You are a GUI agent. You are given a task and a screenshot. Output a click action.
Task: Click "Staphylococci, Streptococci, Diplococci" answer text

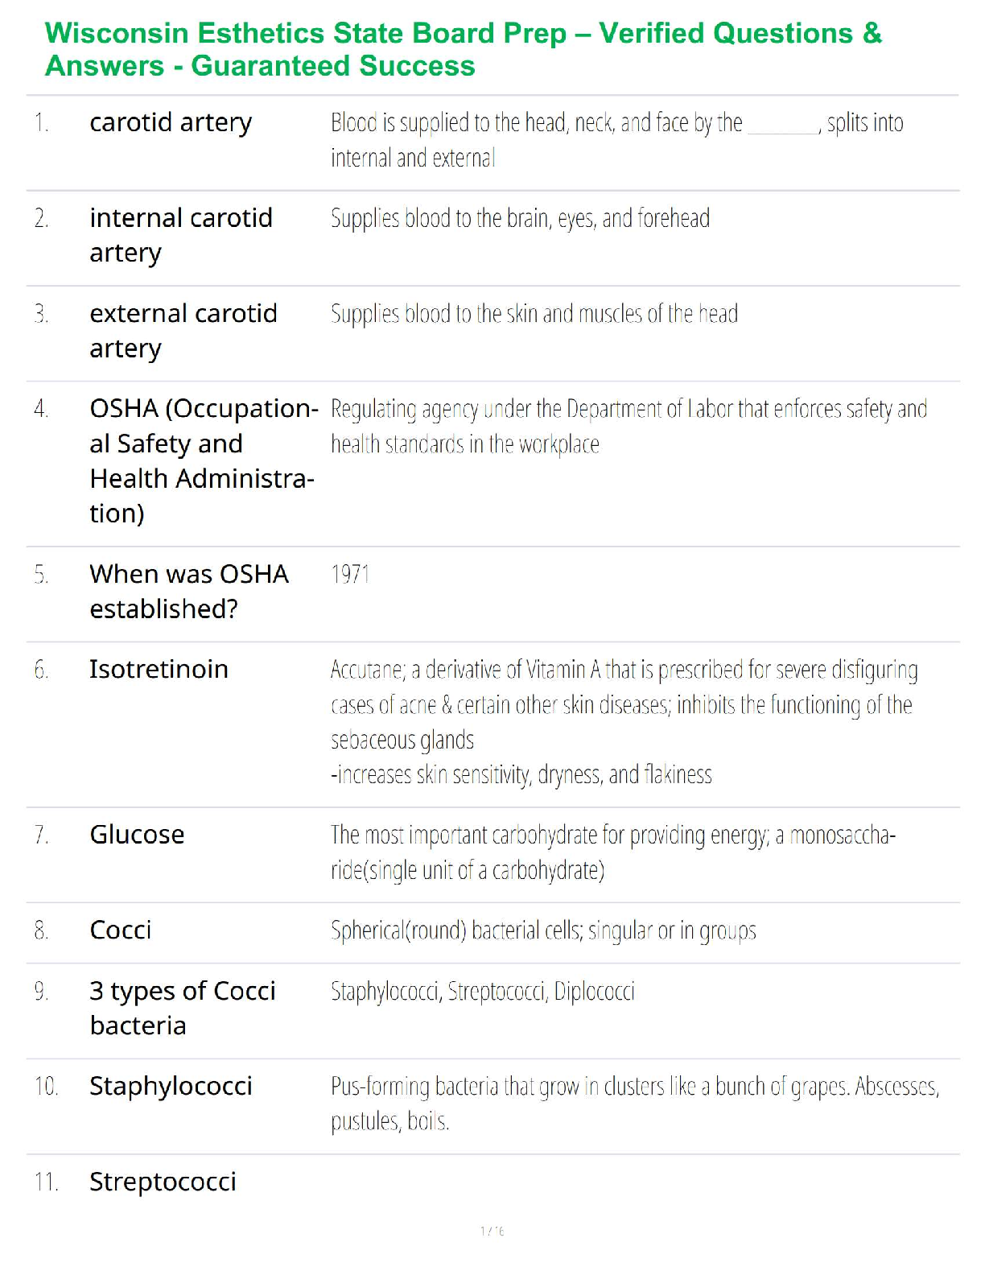(x=483, y=992)
